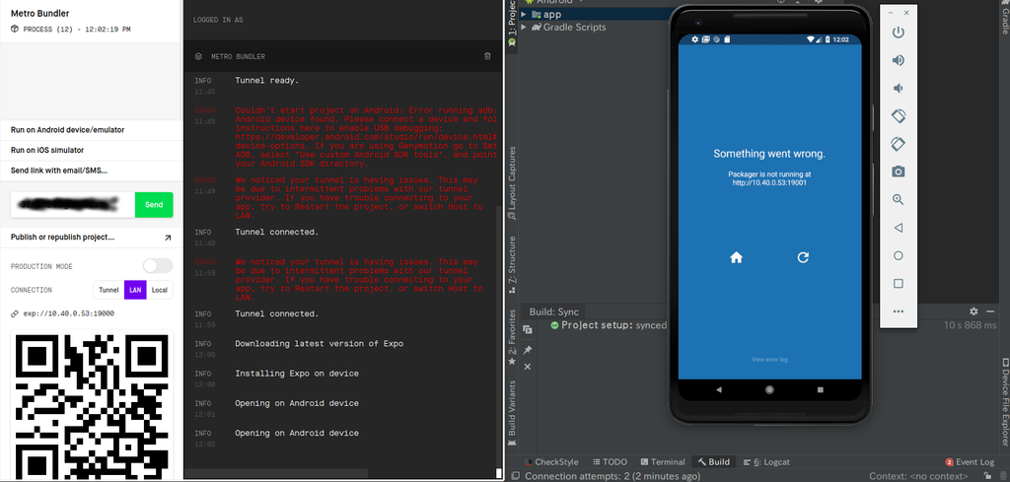
Task: Click the tool window toggle icon in status bar
Action: (515, 476)
